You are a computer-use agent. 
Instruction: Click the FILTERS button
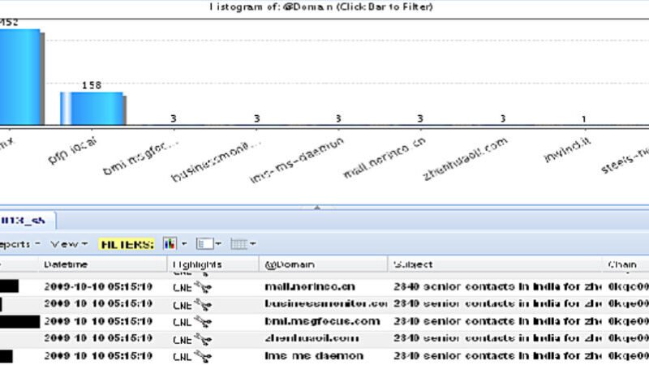(x=127, y=243)
